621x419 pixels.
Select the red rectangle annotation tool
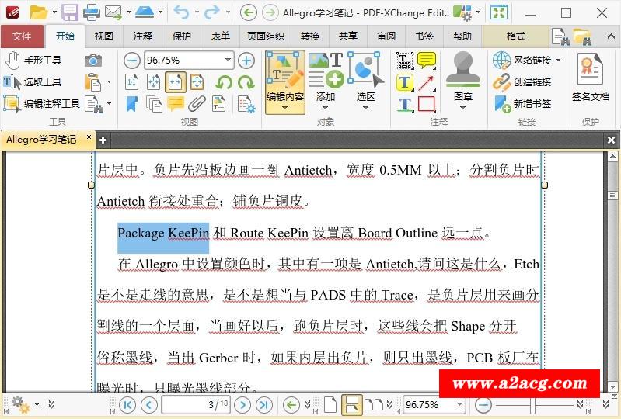(427, 104)
